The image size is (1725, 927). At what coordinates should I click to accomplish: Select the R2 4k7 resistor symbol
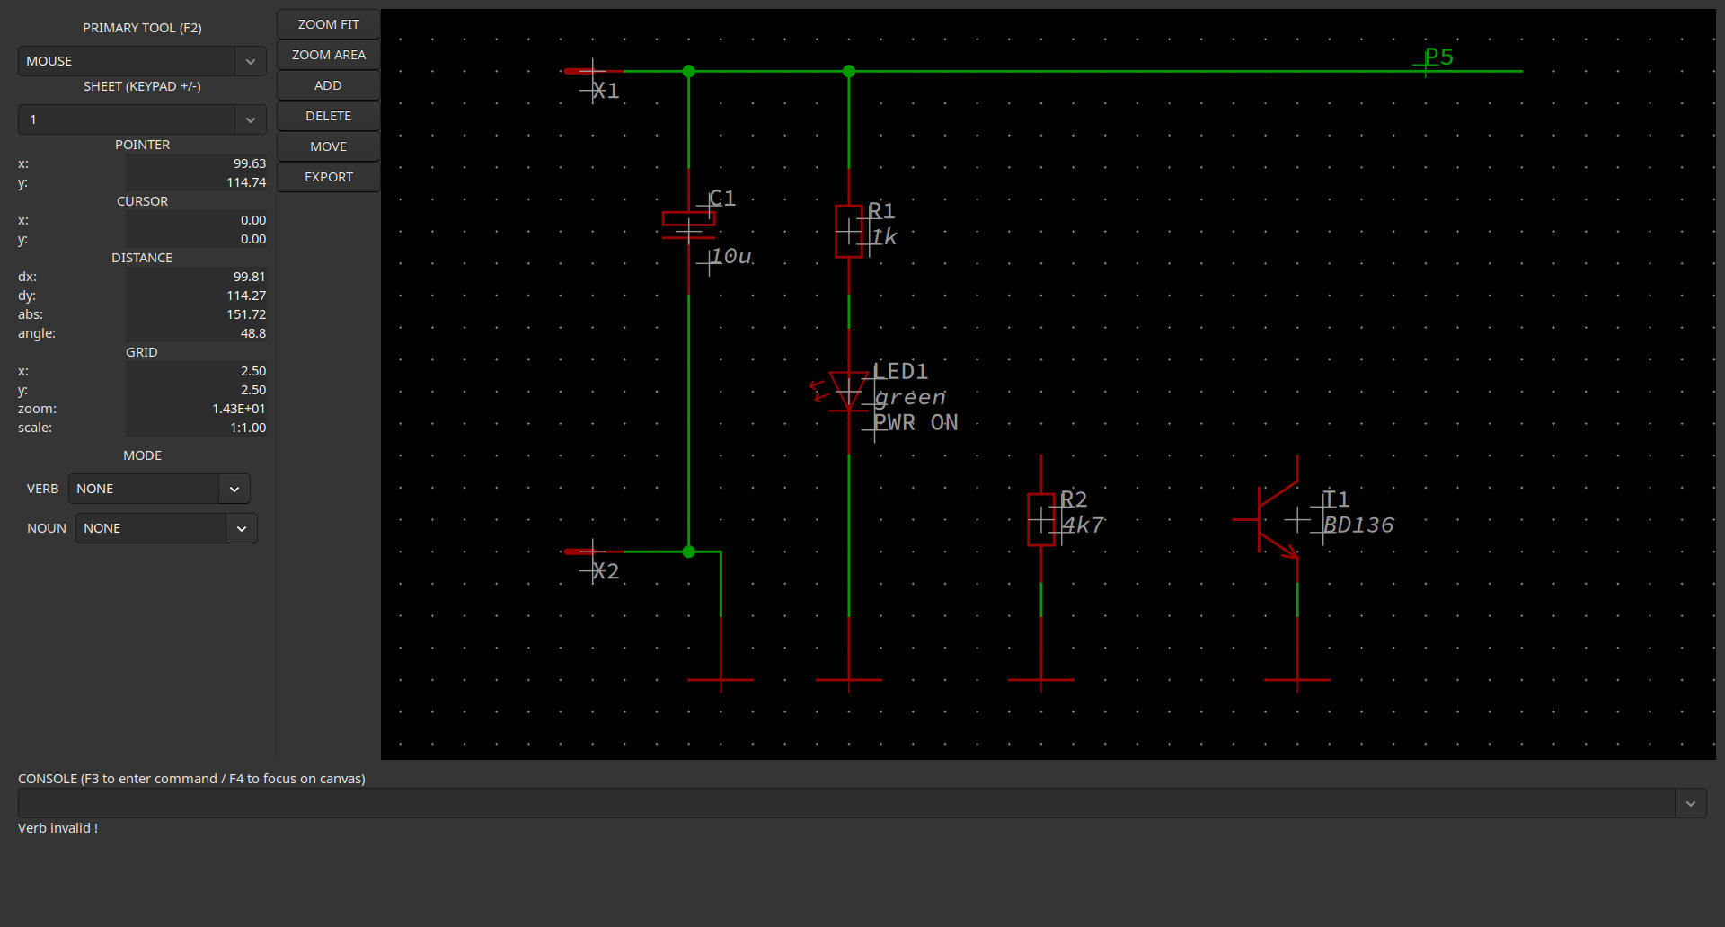click(x=1040, y=519)
